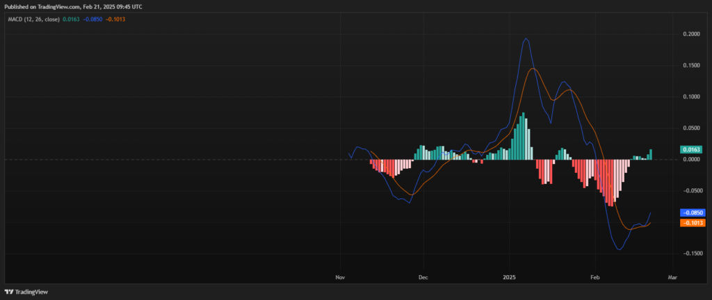Click the blue −0.0850 price axis tag
The width and height of the screenshot is (712, 300).
click(x=692, y=212)
